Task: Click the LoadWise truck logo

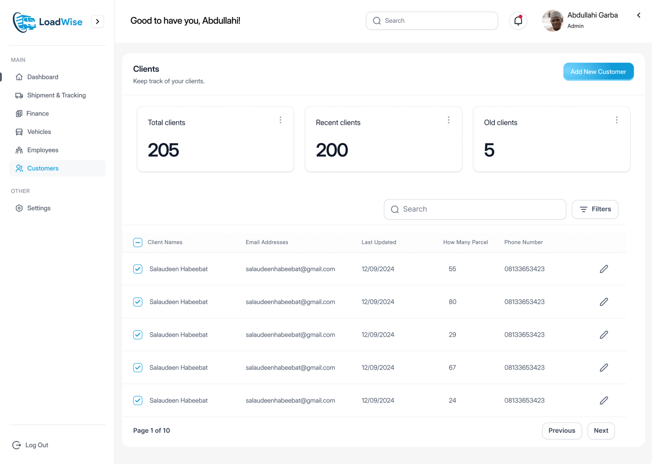Action: [x=24, y=22]
